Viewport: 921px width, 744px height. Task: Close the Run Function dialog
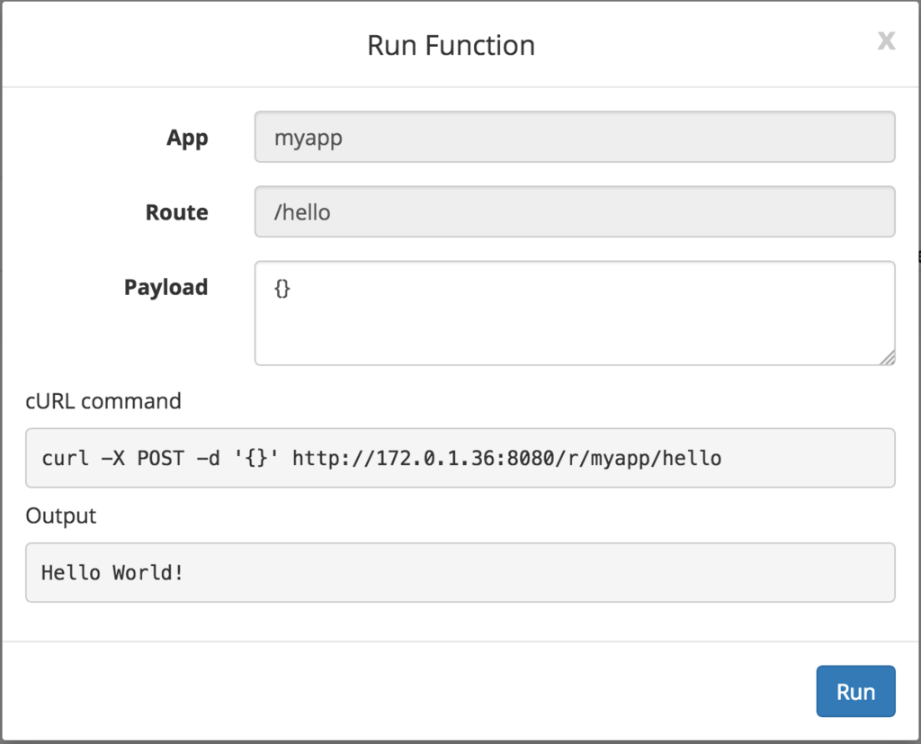click(x=886, y=41)
